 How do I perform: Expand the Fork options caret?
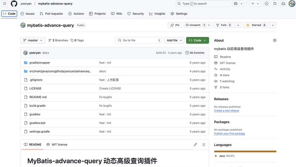pos(238,25)
